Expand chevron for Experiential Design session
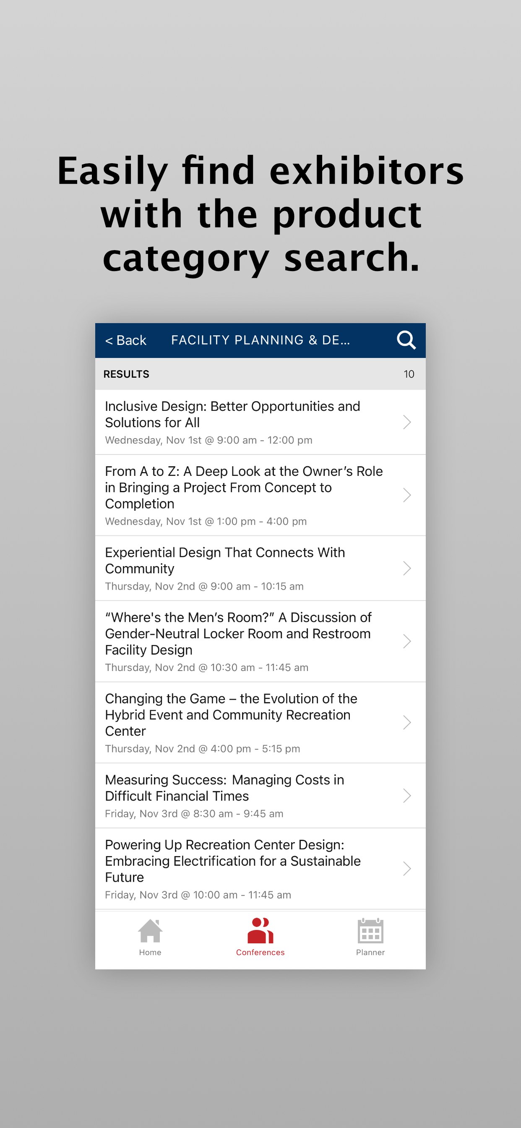Viewport: 521px width, 1128px height. [407, 568]
